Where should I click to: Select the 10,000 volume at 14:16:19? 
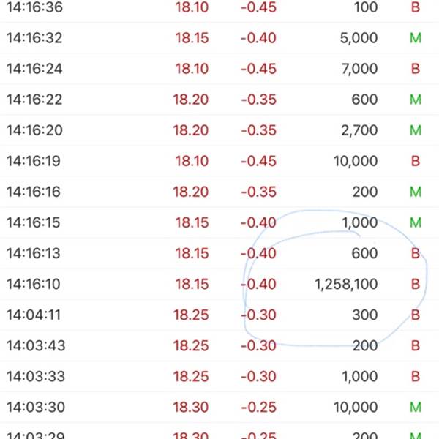[x=356, y=161]
